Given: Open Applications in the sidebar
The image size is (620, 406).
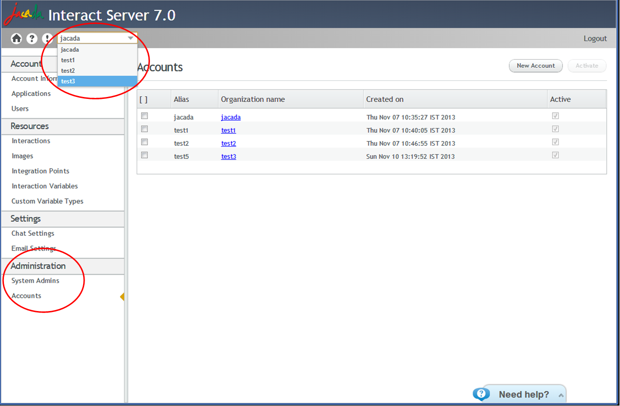Looking at the screenshot, I should pyautogui.click(x=31, y=94).
